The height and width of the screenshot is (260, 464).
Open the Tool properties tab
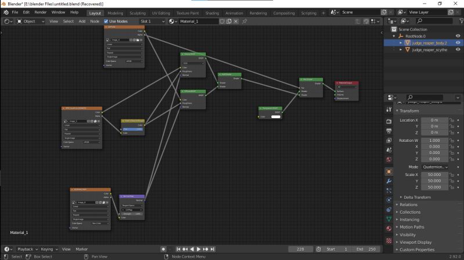point(389,109)
